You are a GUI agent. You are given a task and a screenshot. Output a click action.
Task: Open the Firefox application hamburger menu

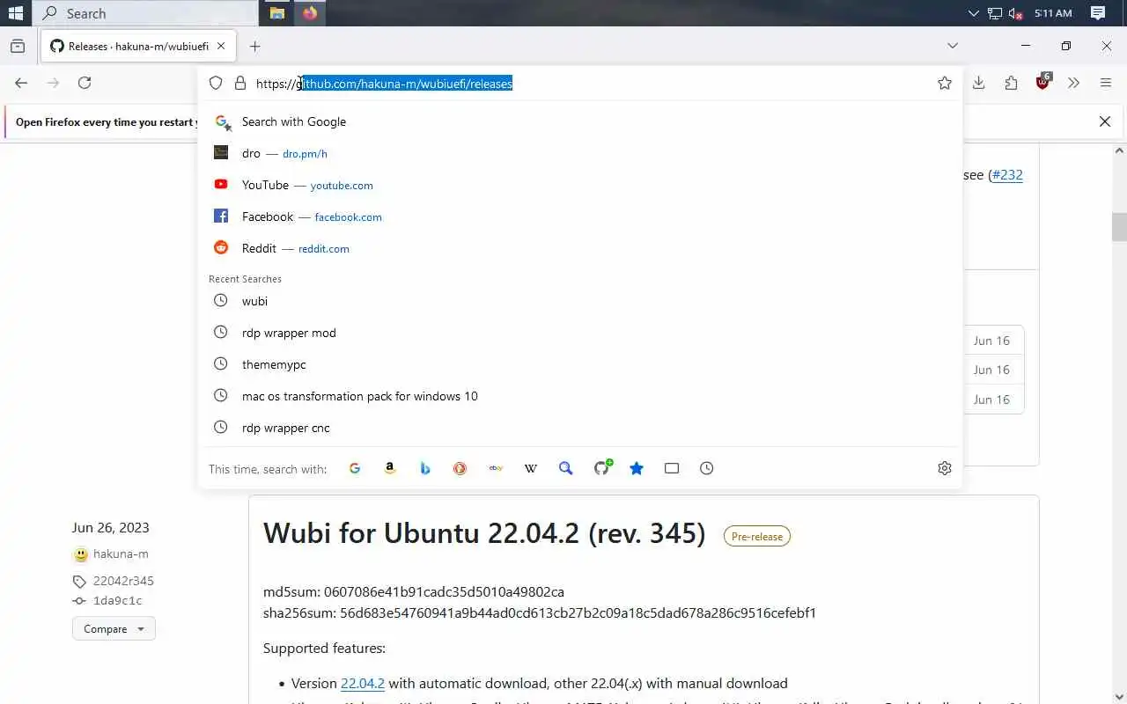tap(1106, 83)
